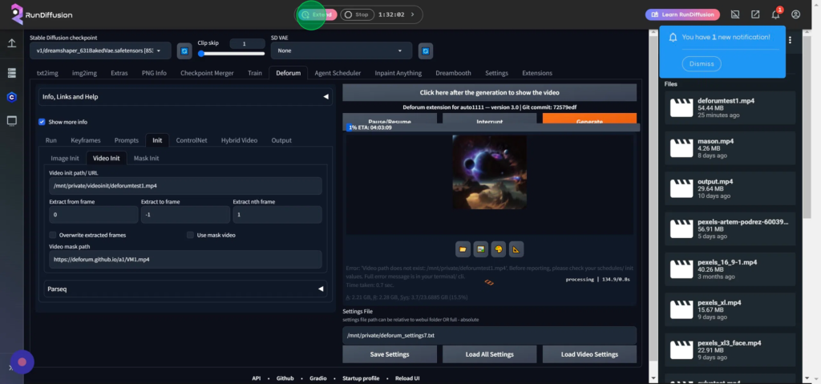
Task: Open the Checkpoint Merger tab
Action: coord(207,73)
